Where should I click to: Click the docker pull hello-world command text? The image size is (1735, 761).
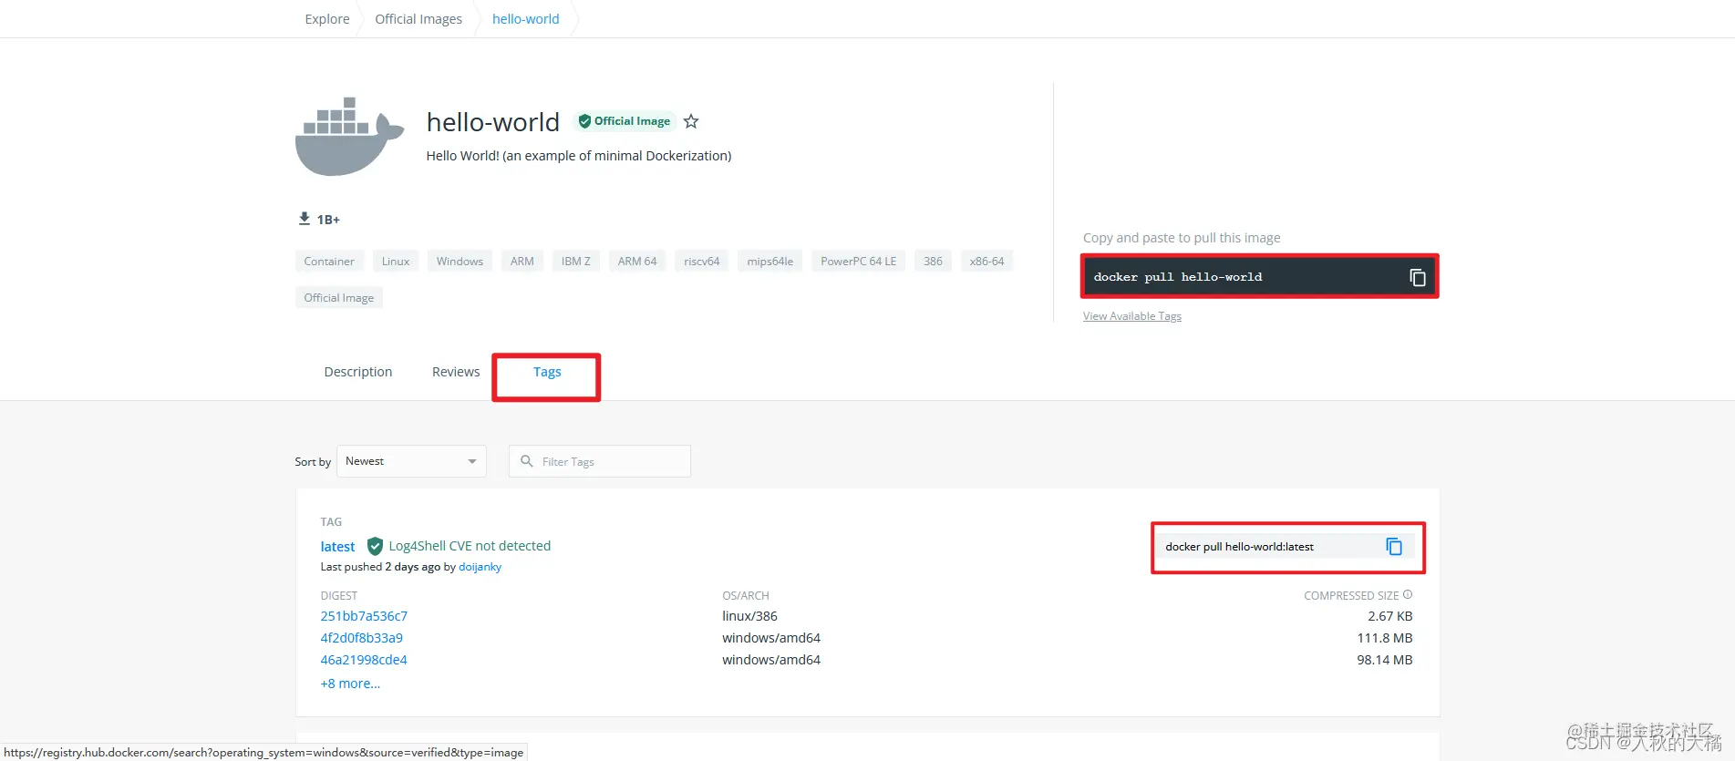[x=1178, y=277]
